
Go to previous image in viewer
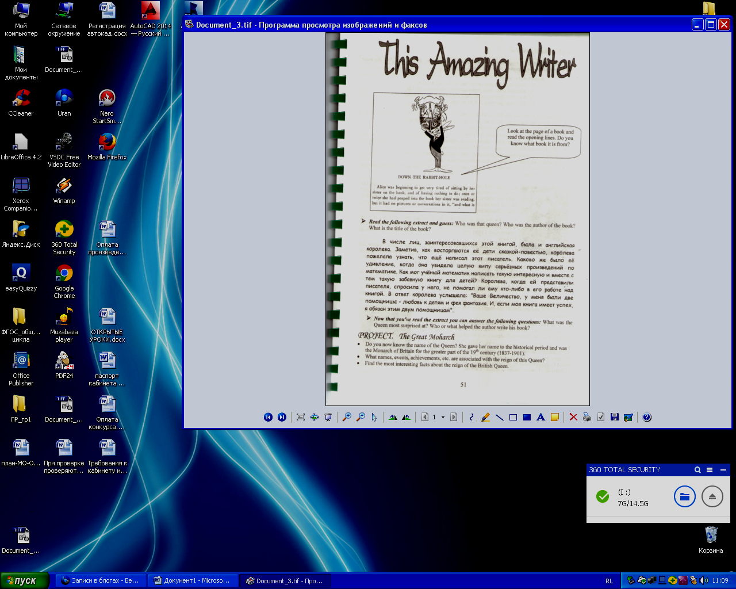pyautogui.click(x=268, y=417)
